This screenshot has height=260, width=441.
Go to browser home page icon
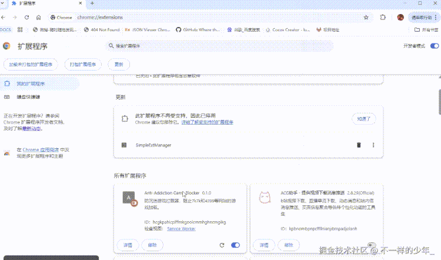[39, 17]
